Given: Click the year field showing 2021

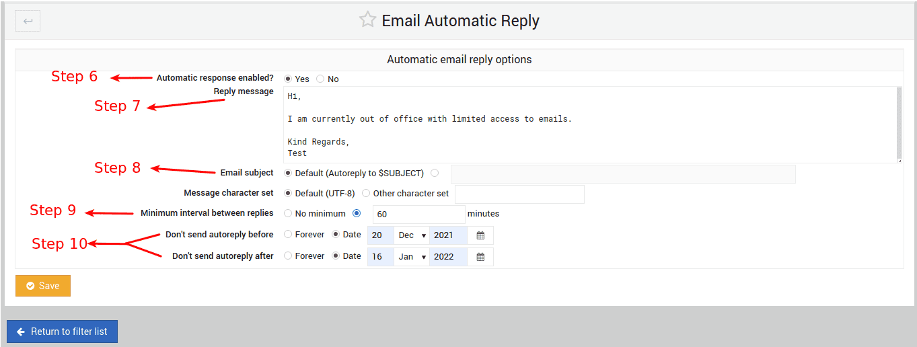Looking at the screenshot, I should click(x=448, y=235).
